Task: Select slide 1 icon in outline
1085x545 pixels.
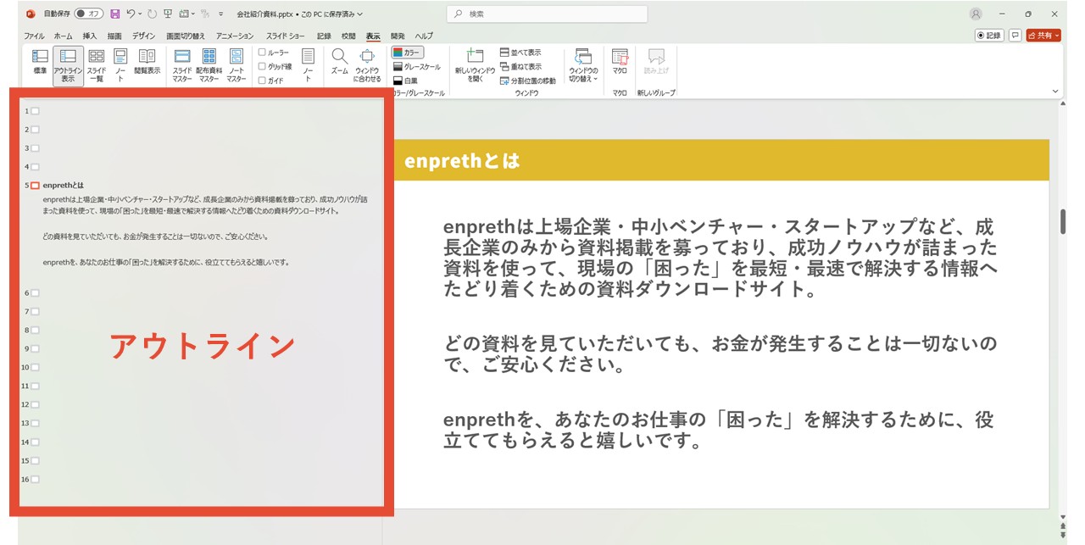Action: [x=35, y=111]
